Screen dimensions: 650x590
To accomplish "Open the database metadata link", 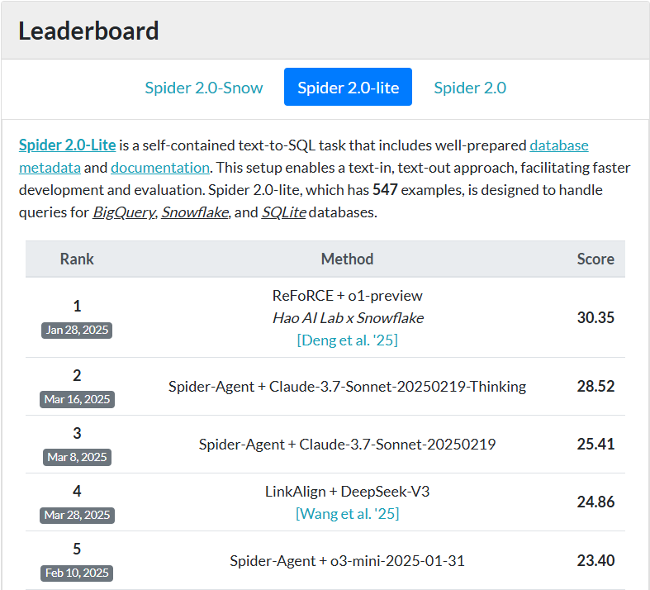I will click(558, 145).
